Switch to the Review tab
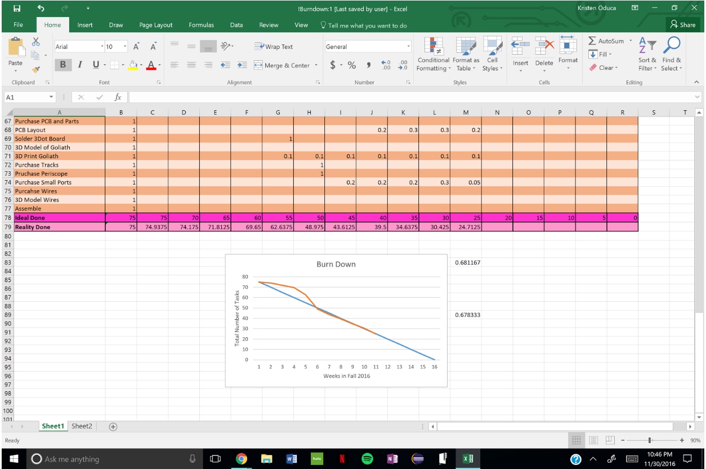This screenshot has width=706, height=469. point(269,25)
